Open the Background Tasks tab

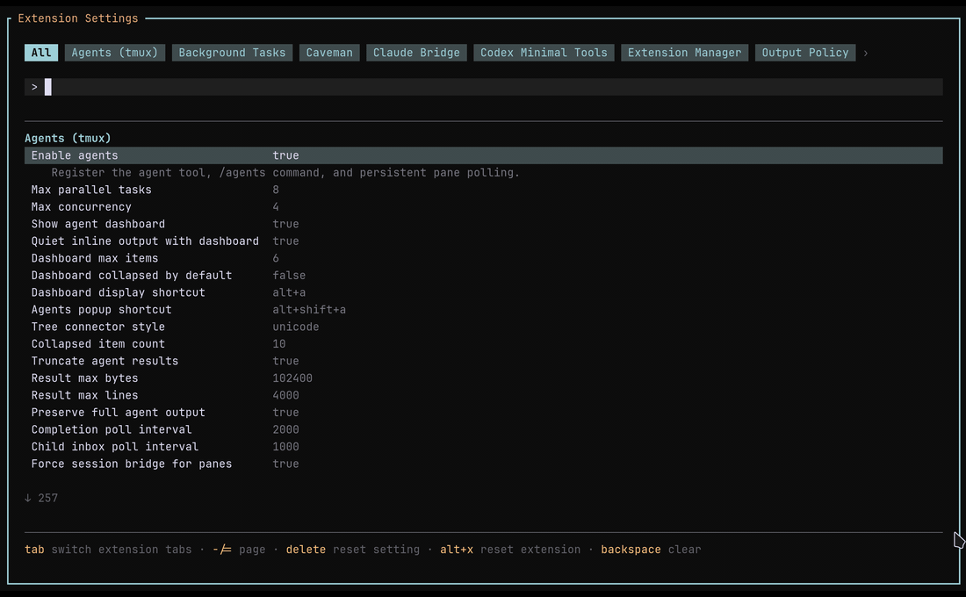232,53
